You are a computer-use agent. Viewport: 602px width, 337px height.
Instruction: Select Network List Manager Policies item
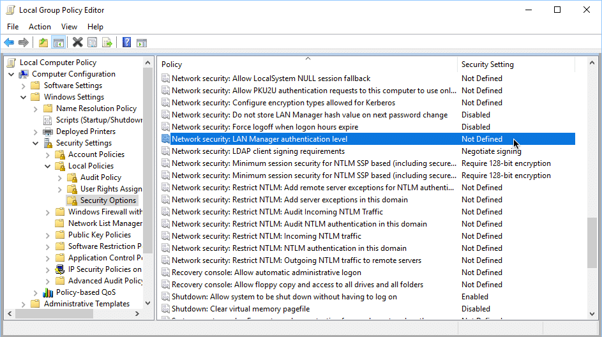click(x=105, y=223)
